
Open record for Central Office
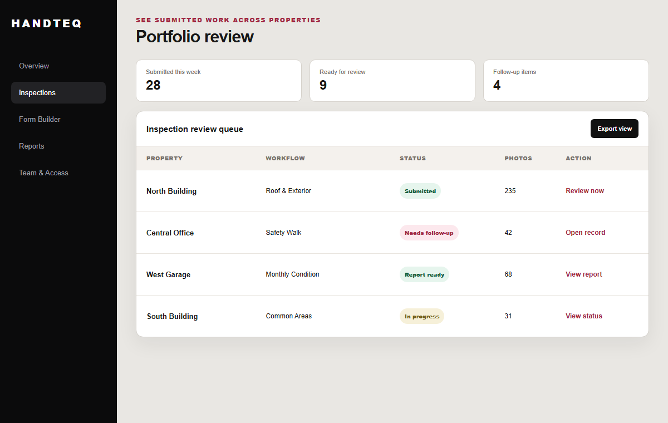585,233
